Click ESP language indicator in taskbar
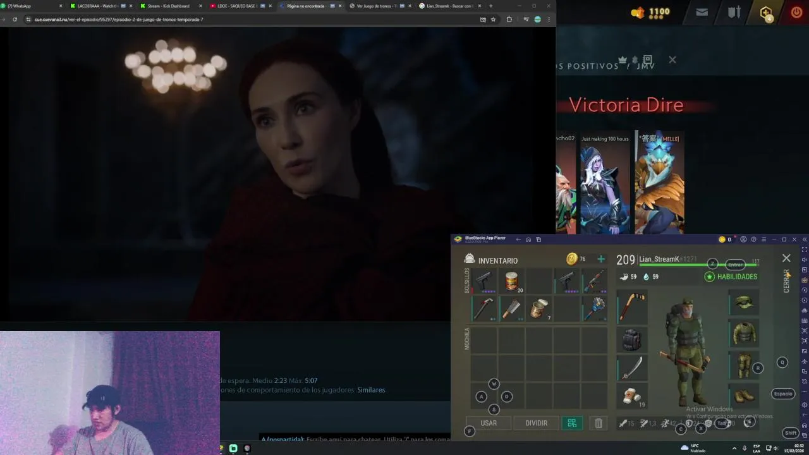Image resolution: width=809 pixels, height=455 pixels. pyautogui.click(x=757, y=448)
